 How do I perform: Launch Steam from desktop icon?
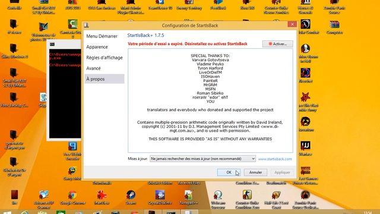point(131,197)
